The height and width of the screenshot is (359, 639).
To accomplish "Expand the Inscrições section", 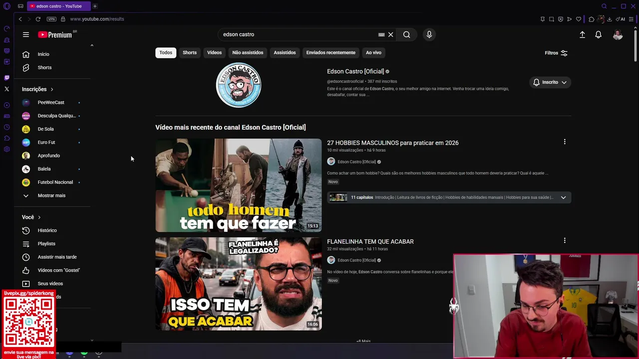I will click(x=37, y=89).
